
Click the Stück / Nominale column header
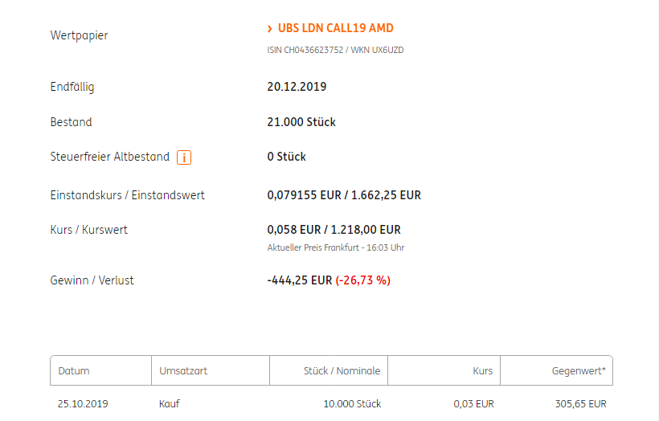tap(342, 371)
